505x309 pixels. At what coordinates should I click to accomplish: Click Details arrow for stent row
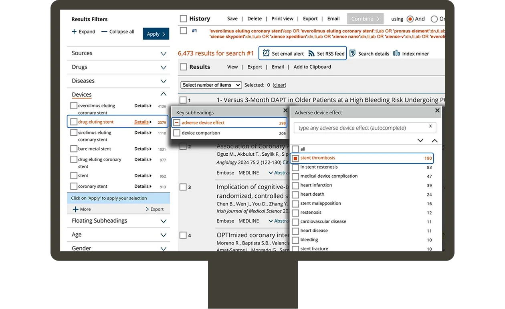150,176
